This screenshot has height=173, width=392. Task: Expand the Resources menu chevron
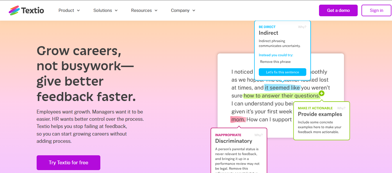(156, 10)
